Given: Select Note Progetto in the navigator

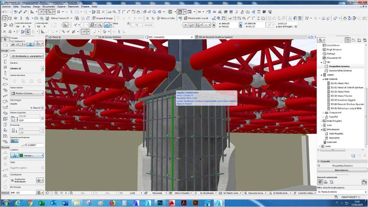Looking at the screenshot, I should [336, 134].
